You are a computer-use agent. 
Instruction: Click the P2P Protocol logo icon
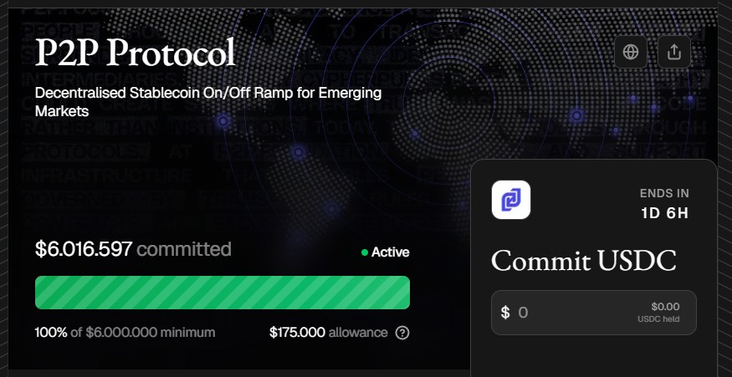[x=511, y=200]
